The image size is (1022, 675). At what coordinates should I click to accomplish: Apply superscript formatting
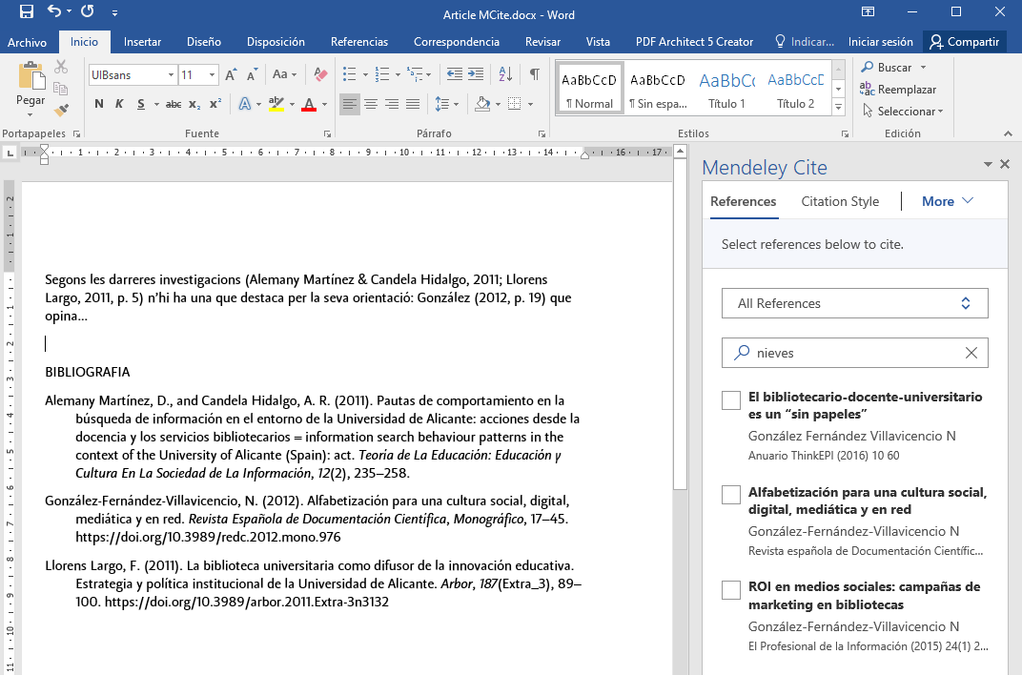pos(215,104)
